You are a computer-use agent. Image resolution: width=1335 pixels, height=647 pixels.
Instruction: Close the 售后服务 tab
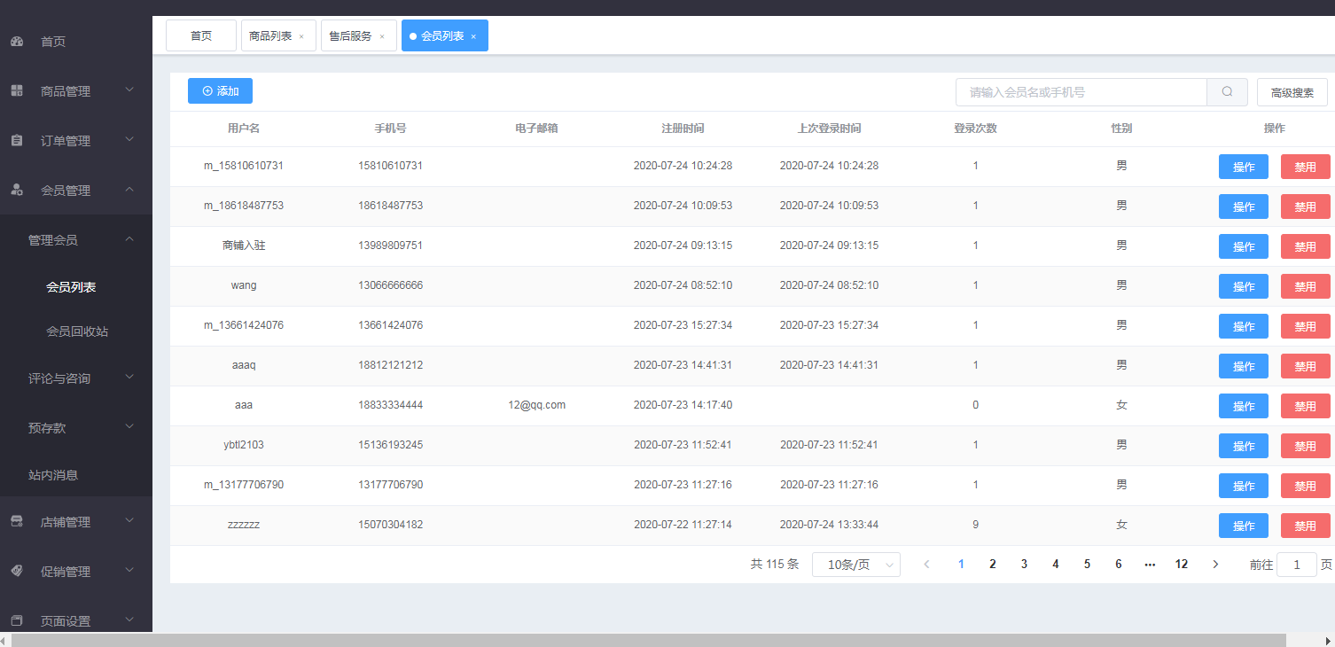[382, 36]
